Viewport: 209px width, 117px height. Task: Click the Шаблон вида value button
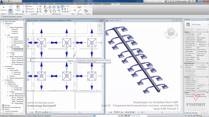tap(202, 65)
